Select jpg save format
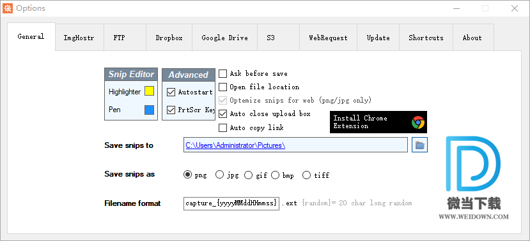This screenshot has width=530, height=241. (220, 175)
